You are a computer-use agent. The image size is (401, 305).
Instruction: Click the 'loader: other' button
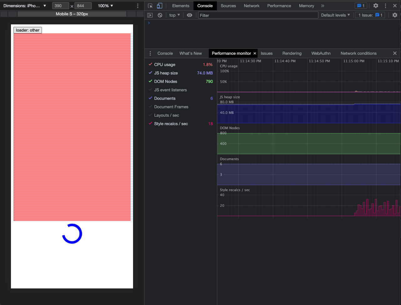(28, 30)
